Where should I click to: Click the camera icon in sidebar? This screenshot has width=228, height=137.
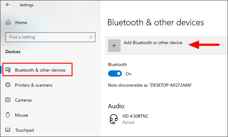pyautogui.click(x=8, y=100)
